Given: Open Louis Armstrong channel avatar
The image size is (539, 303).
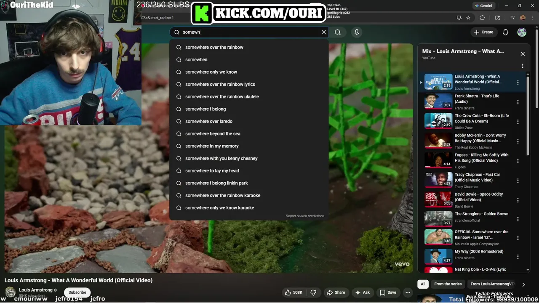Looking at the screenshot, I should pos(10,292).
